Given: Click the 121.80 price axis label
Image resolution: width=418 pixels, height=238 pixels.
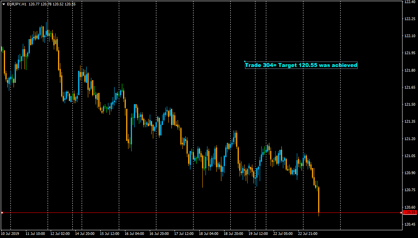Looking at the screenshot, I should point(410,70).
